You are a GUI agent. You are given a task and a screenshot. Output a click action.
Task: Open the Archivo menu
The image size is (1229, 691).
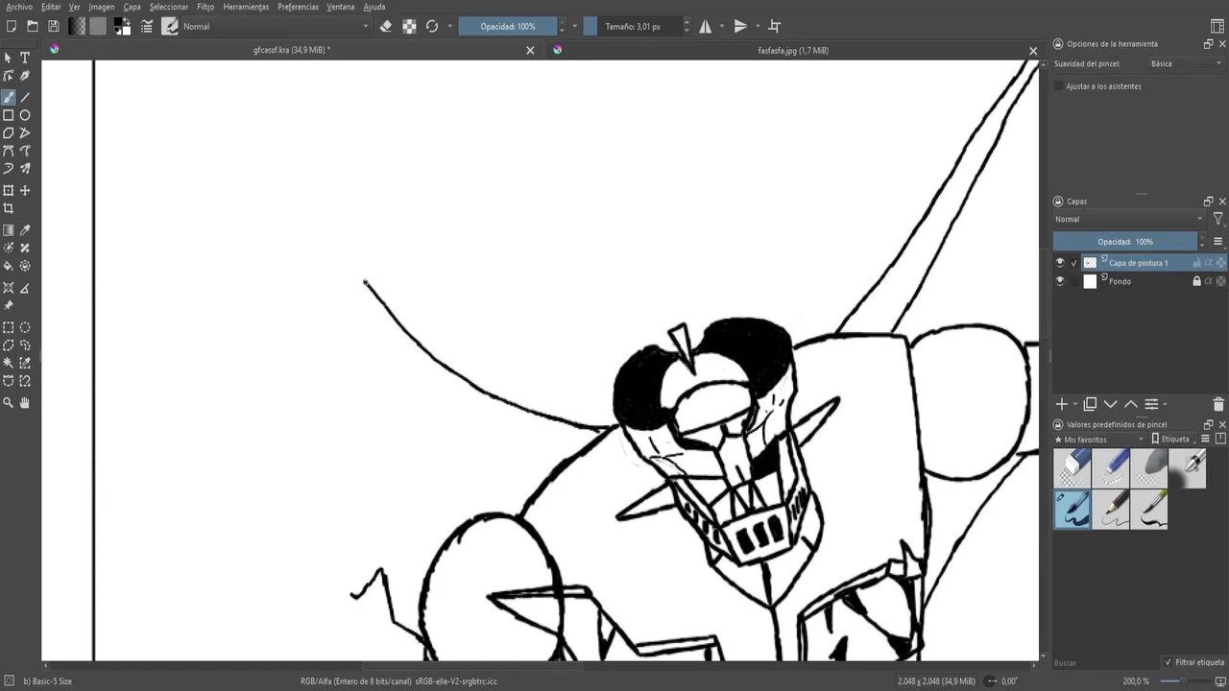(x=19, y=7)
